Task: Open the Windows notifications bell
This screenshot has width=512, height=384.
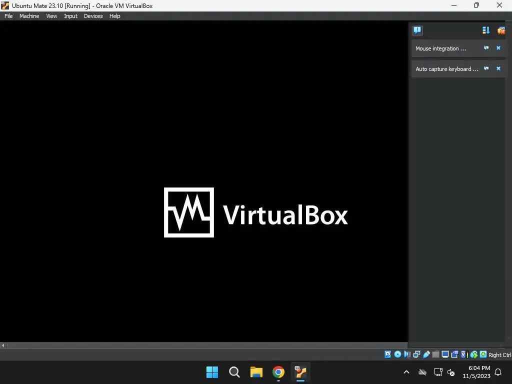Action: click(x=498, y=372)
